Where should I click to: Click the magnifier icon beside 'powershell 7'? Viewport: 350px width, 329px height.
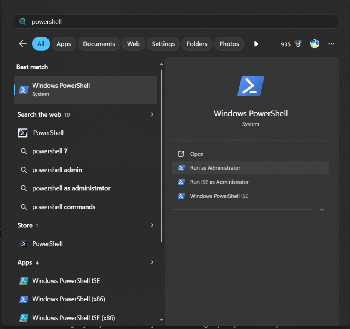(24, 151)
